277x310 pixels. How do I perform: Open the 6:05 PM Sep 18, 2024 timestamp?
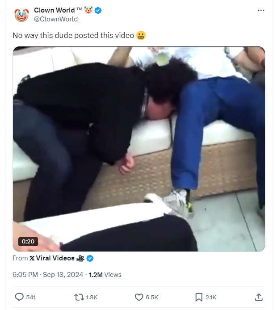(48, 275)
